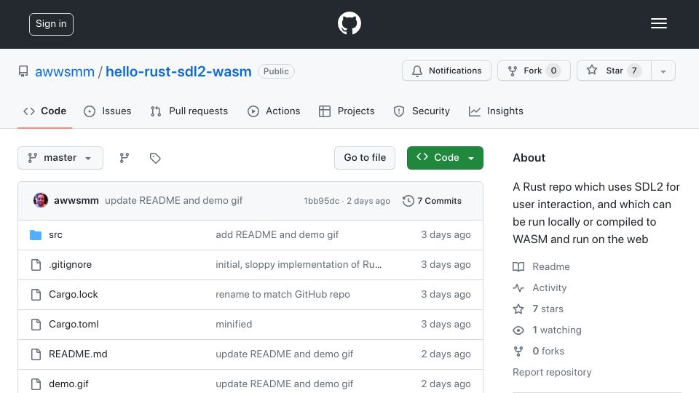Switch to the Issues tab

pos(108,111)
